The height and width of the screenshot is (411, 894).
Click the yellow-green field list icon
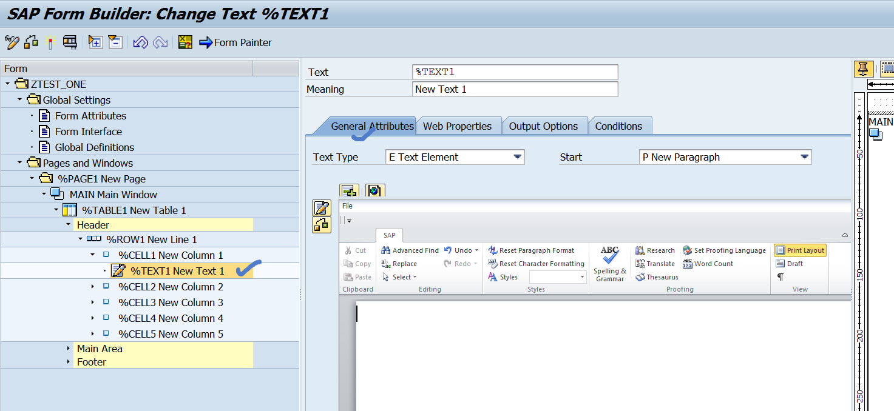point(185,42)
